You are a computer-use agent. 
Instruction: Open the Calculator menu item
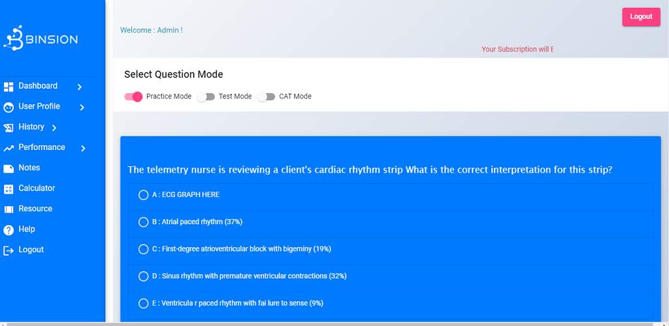pos(37,188)
